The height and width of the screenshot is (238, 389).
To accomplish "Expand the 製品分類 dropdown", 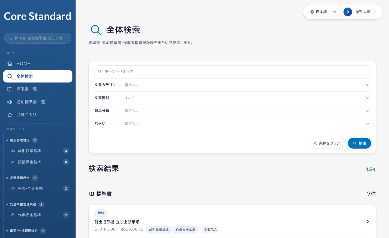I will (232, 111).
